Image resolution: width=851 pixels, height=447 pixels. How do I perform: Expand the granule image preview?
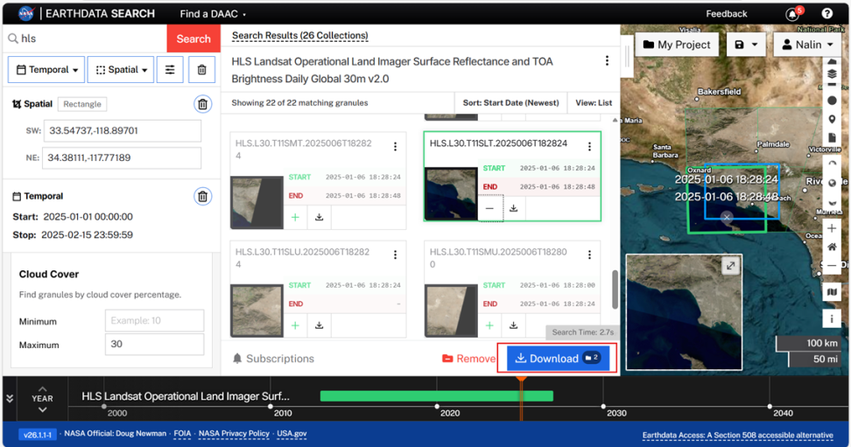pos(730,266)
